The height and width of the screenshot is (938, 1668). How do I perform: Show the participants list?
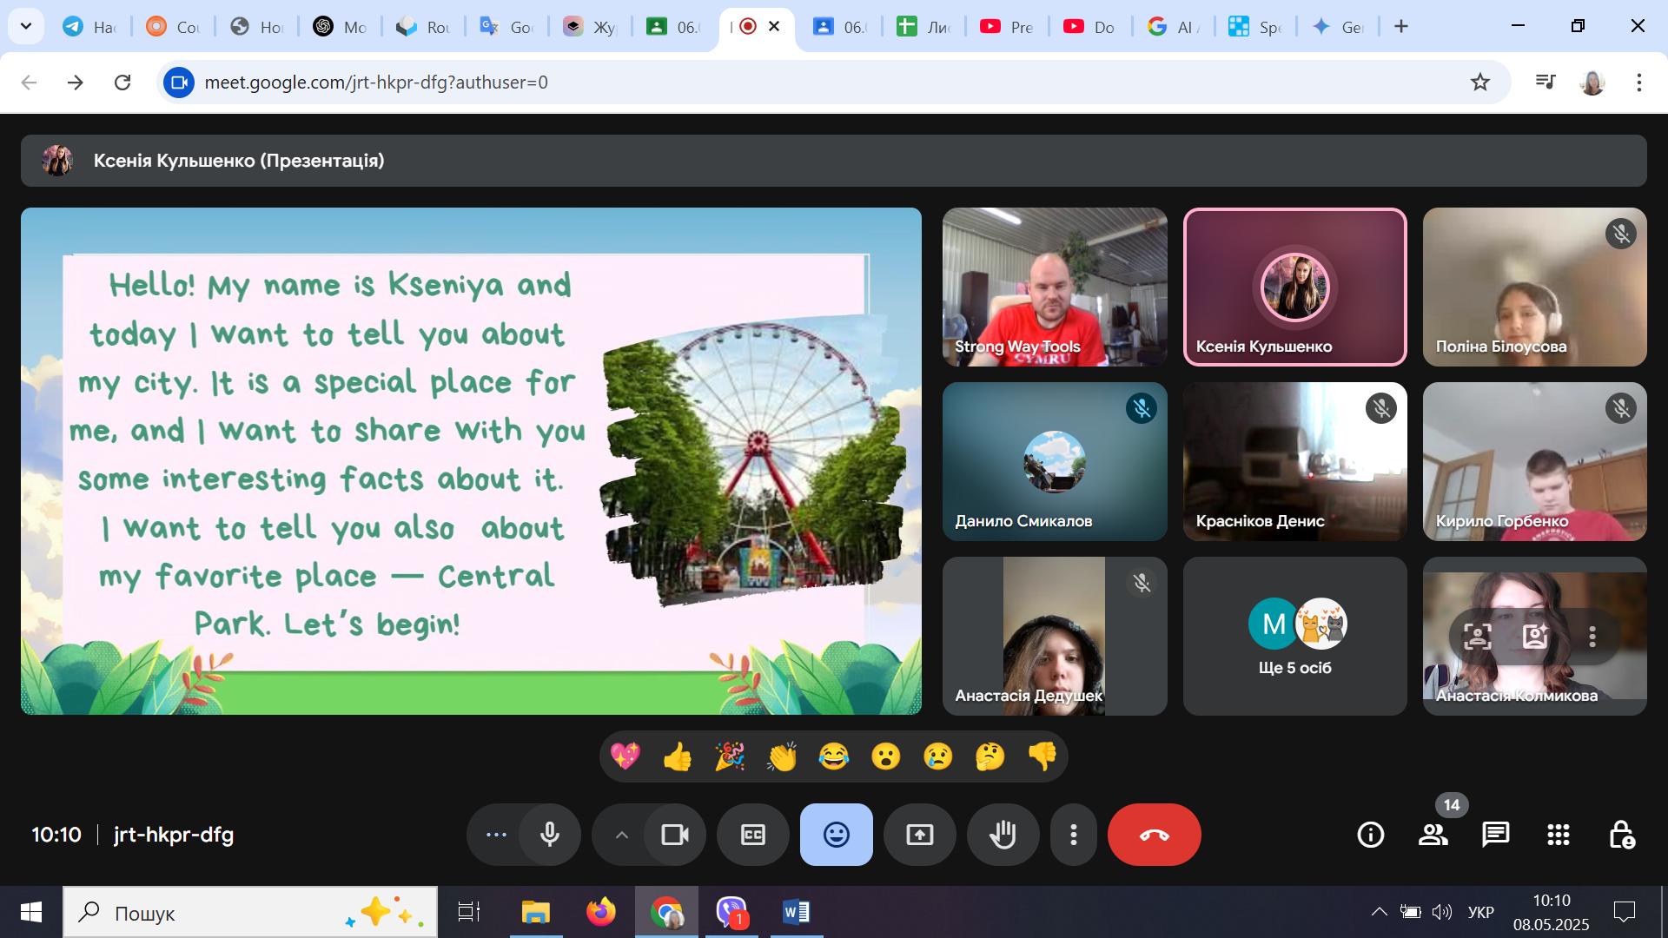coord(1433,835)
